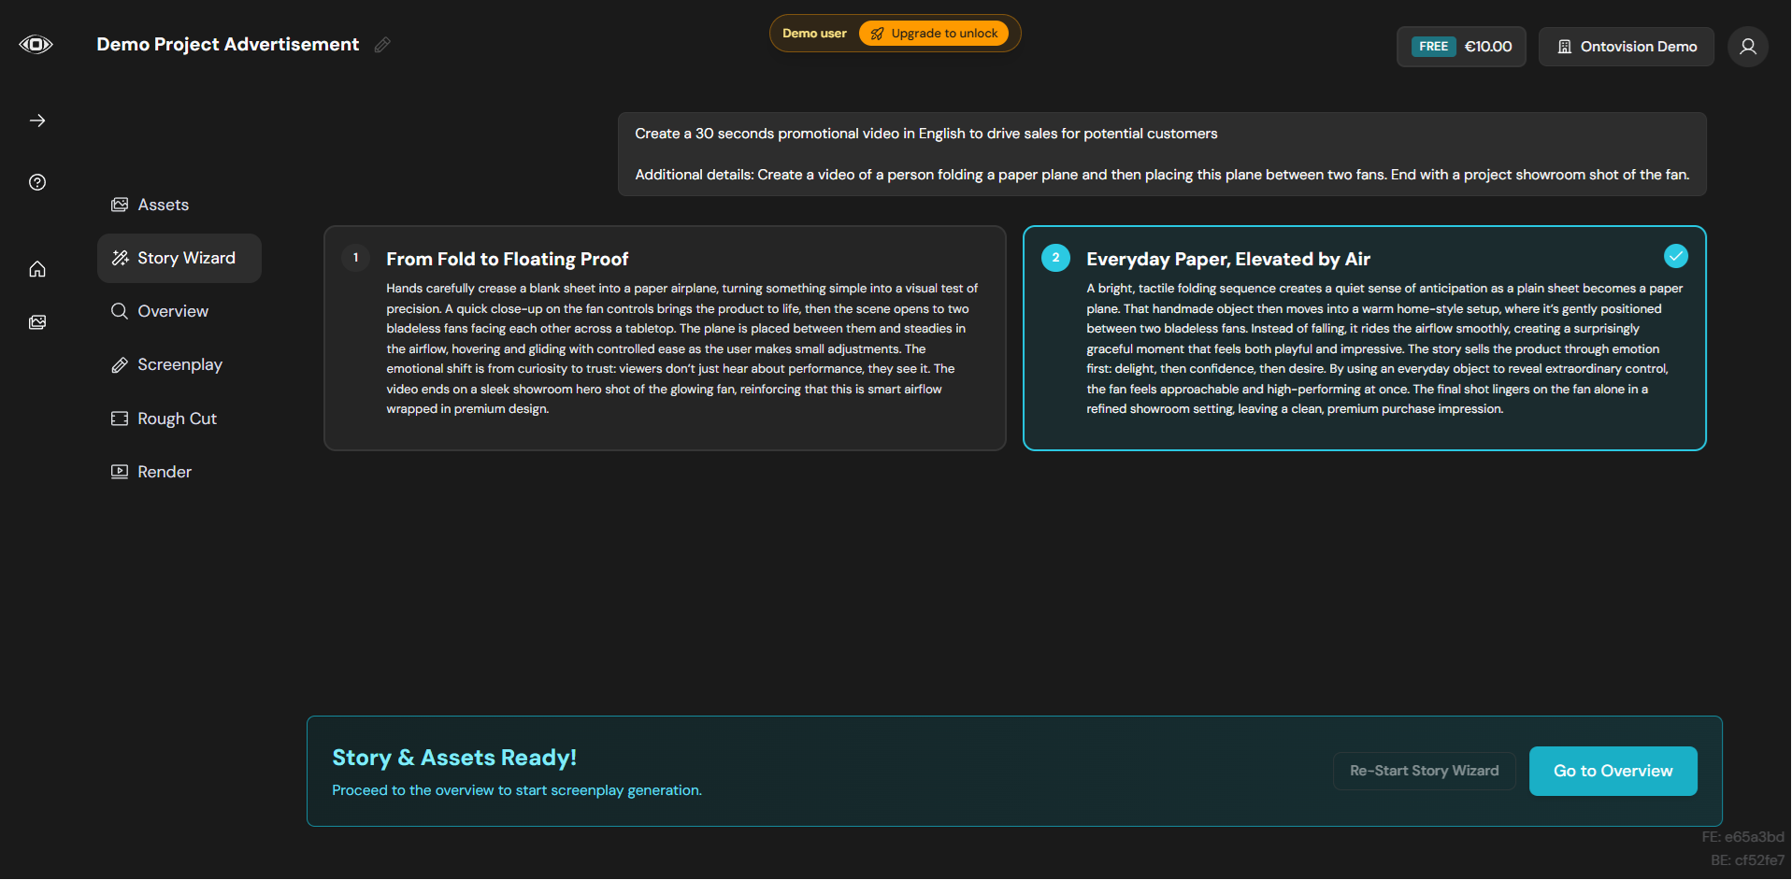Click 'Story & Assets Ready!' heading
Image resolution: width=1792 pixels, height=880 pixels.
click(x=454, y=758)
